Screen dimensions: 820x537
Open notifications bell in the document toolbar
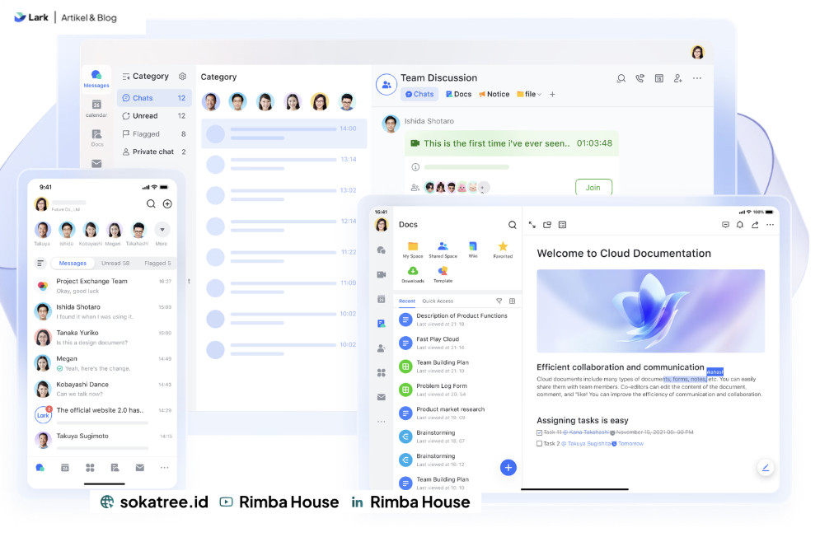(739, 225)
